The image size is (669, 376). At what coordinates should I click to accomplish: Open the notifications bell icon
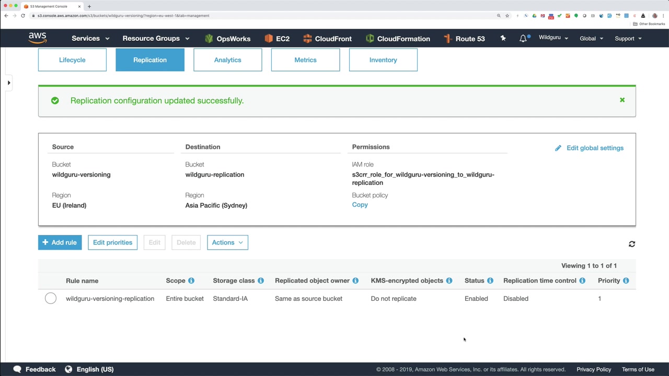point(523,38)
